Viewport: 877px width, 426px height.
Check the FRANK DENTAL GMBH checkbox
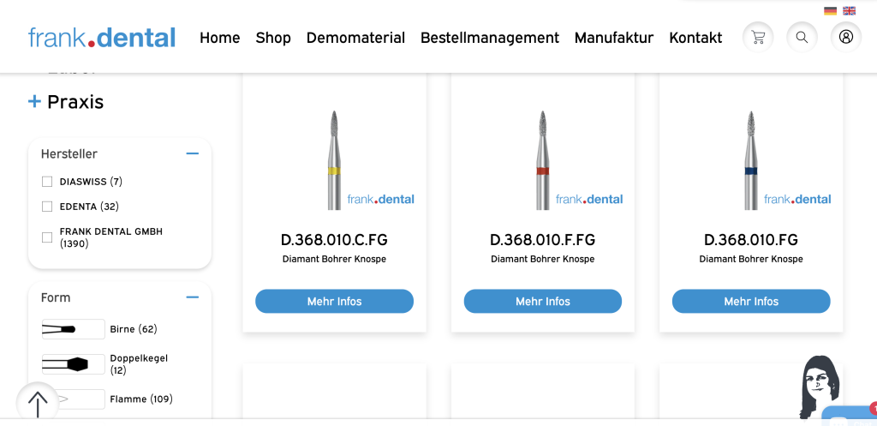(x=47, y=237)
